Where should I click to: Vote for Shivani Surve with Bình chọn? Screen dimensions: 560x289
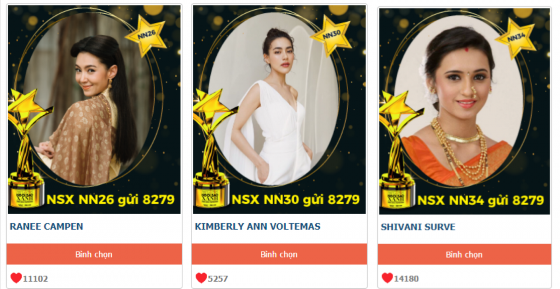[x=464, y=254]
